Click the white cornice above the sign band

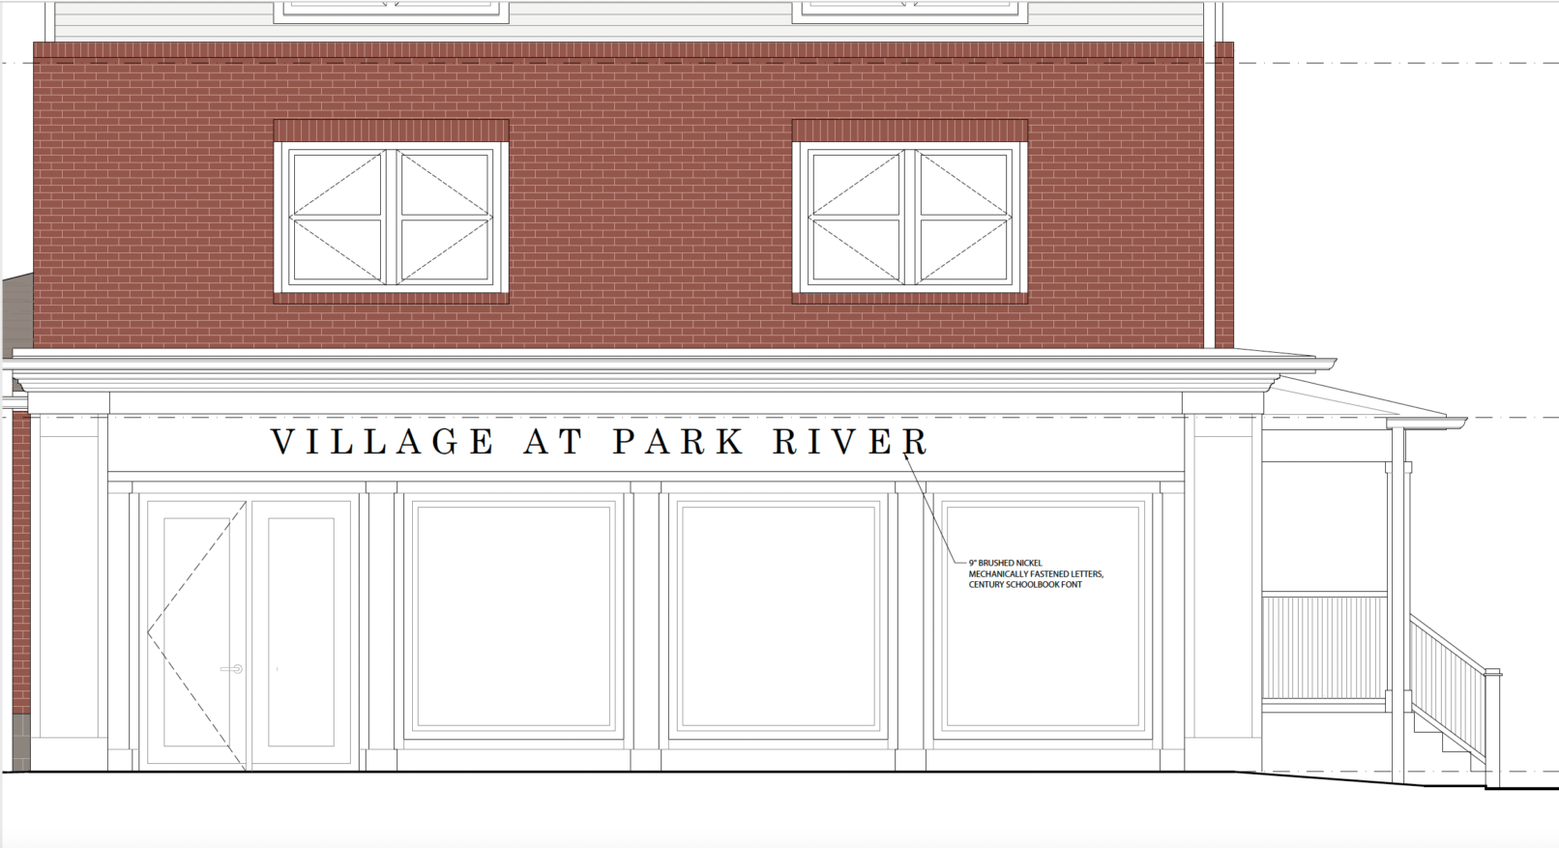click(658, 370)
